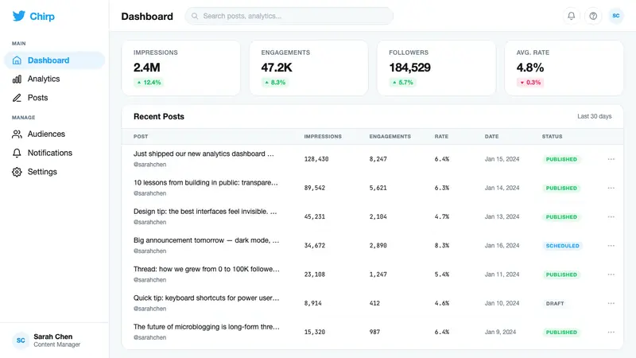Click the 2,890 engagements value
The width and height of the screenshot is (636, 358).
(378, 246)
